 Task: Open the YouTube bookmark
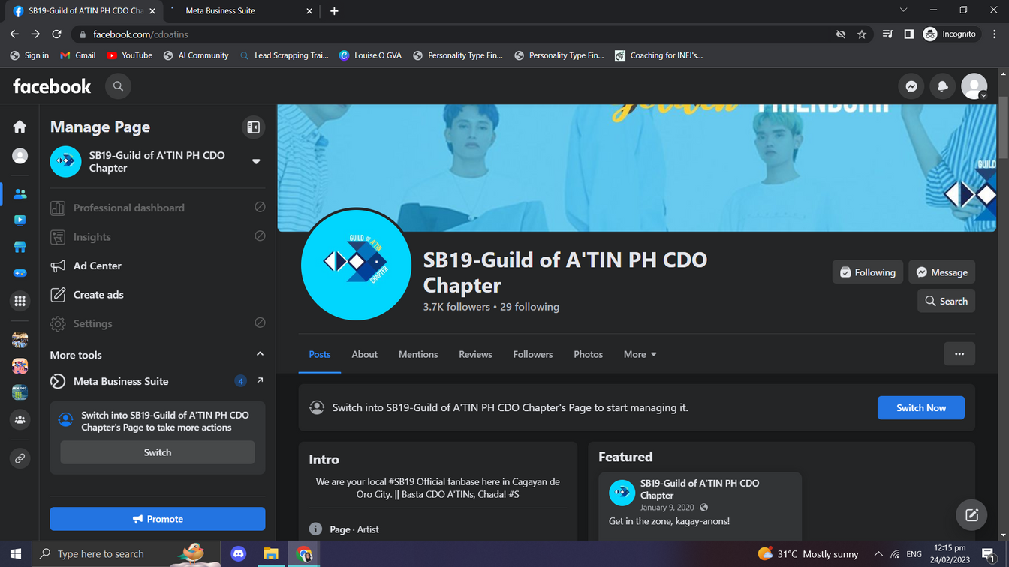point(130,55)
